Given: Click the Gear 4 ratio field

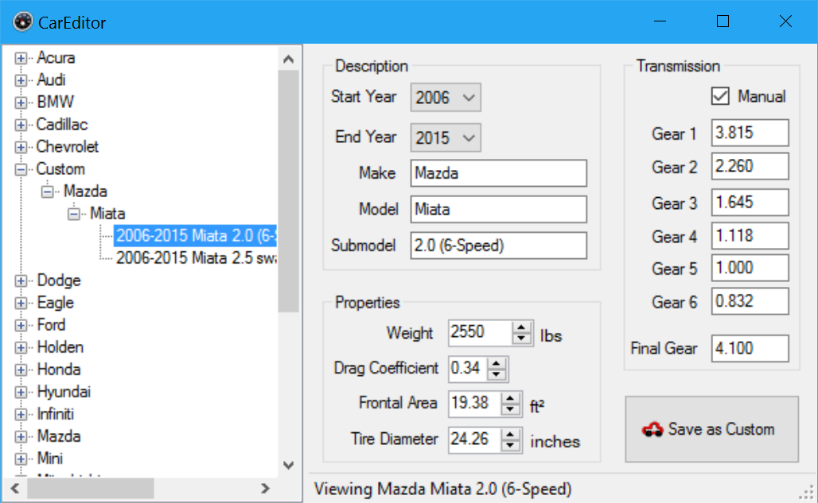Looking at the screenshot, I should [750, 236].
